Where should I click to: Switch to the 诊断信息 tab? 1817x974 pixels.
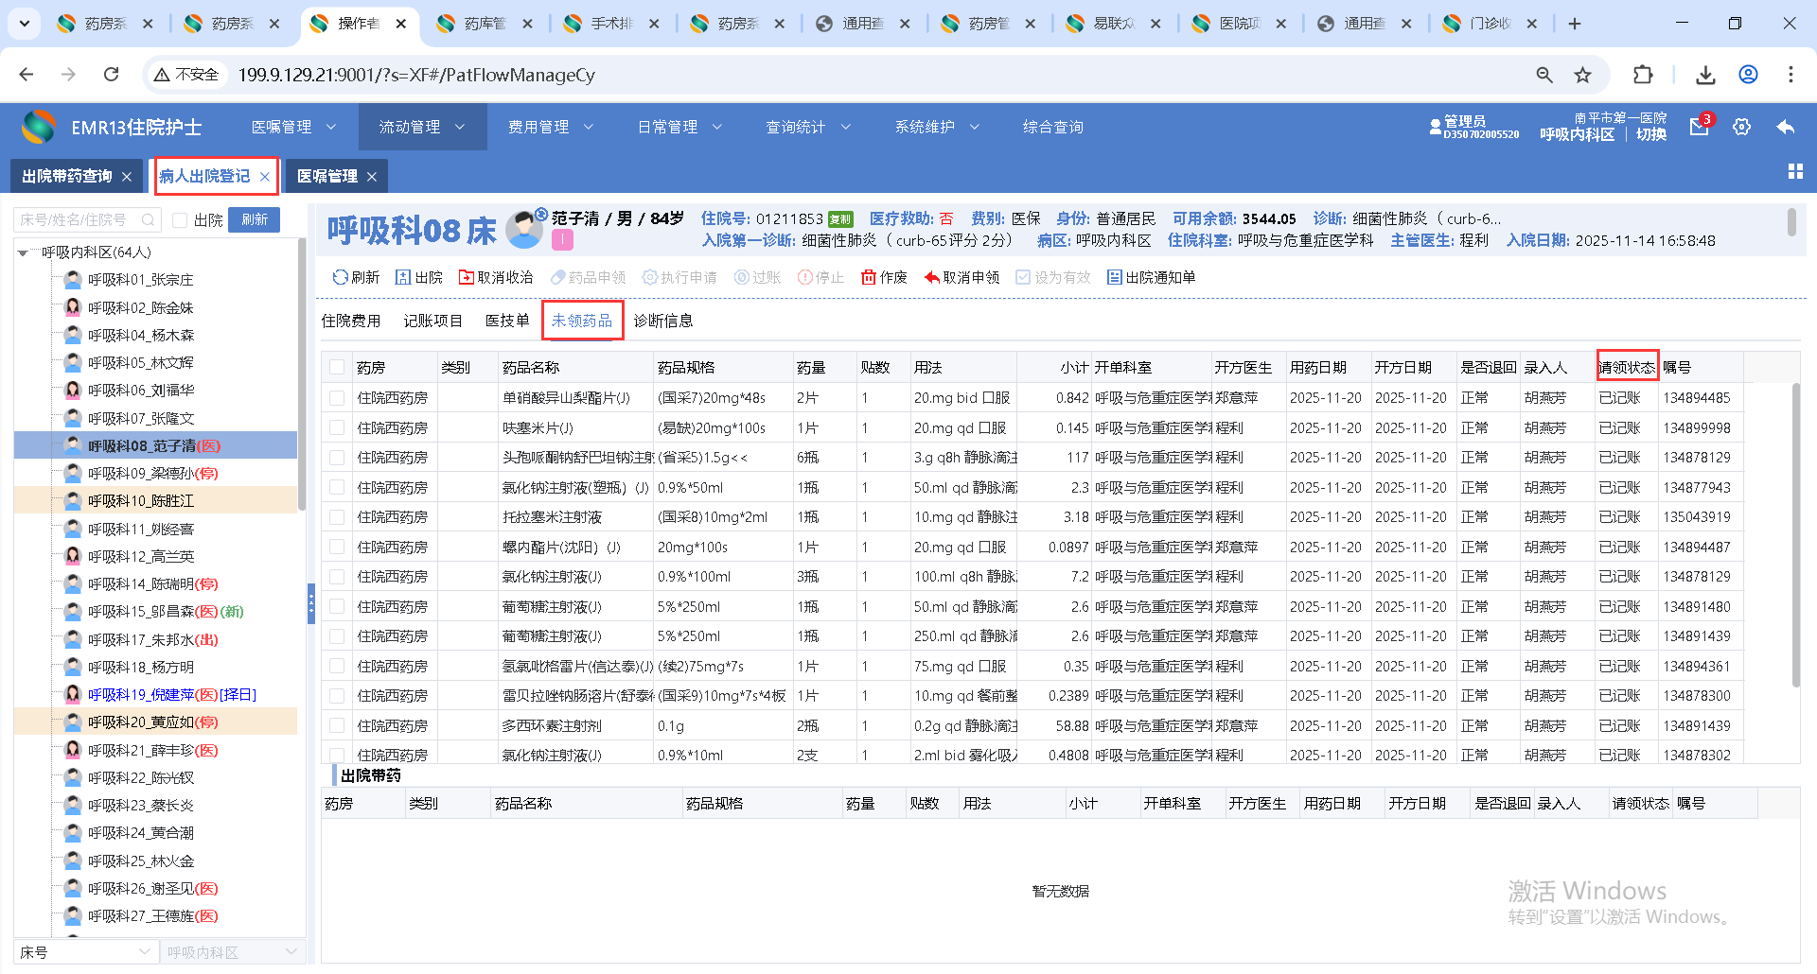pyautogui.click(x=663, y=322)
